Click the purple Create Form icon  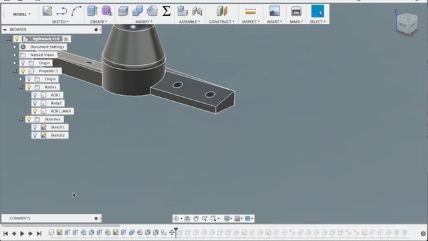pyautogui.click(x=106, y=11)
